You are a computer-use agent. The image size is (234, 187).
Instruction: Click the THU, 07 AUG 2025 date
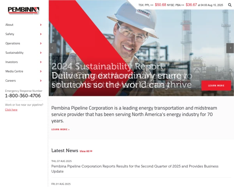tap(62, 161)
